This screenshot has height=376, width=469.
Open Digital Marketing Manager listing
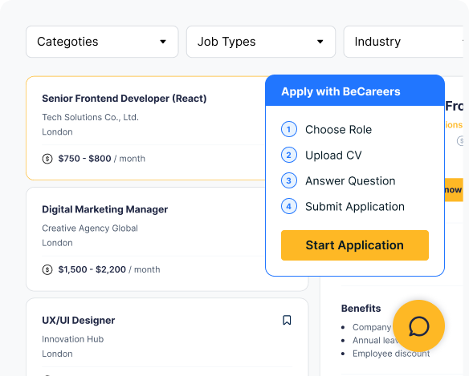click(x=104, y=209)
